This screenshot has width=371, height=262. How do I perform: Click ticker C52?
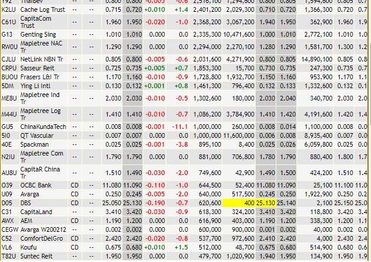7,238
